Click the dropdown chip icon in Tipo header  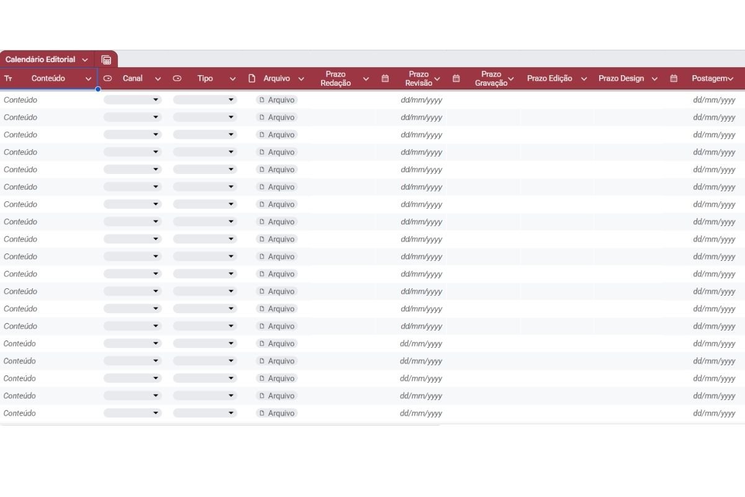[x=177, y=79]
